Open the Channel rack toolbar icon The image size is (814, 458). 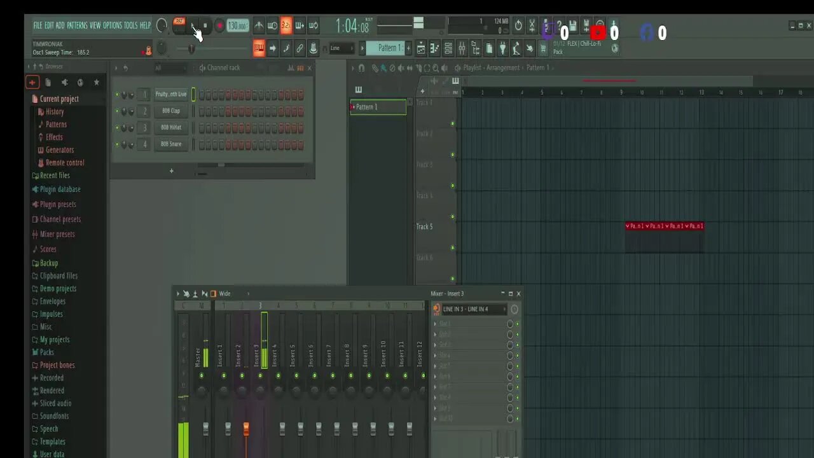point(448,48)
